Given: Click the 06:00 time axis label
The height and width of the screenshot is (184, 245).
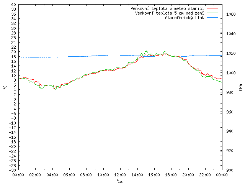Looking at the screenshot, I should (x=69, y=175).
